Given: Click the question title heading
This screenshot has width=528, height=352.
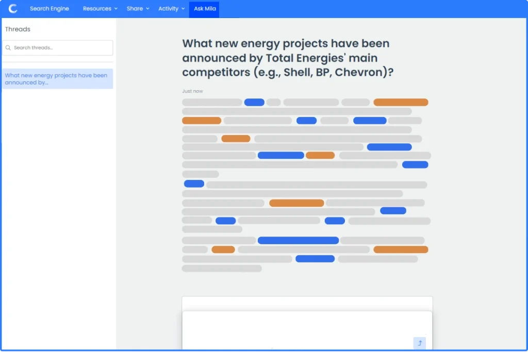Looking at the screenshot, I should pos(287,58).
